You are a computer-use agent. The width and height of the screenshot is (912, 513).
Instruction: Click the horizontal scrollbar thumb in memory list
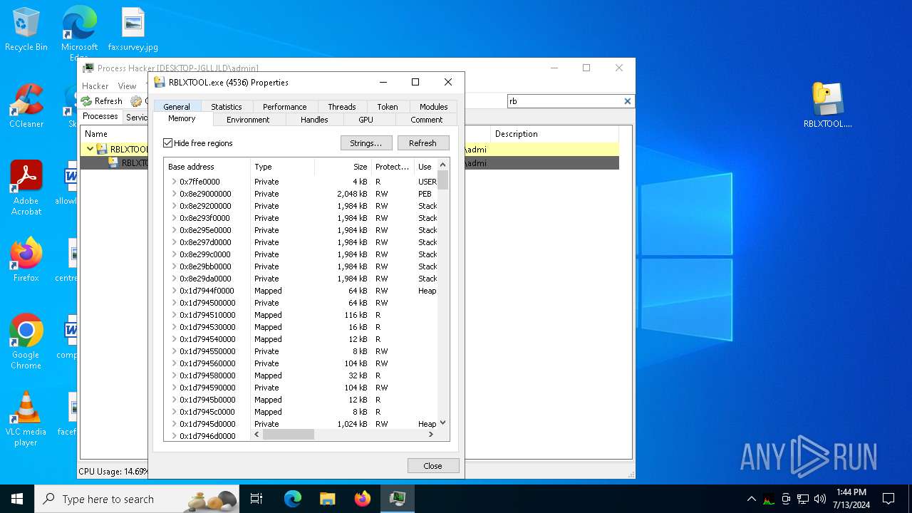pyautogui.click(x=288, y=434)
